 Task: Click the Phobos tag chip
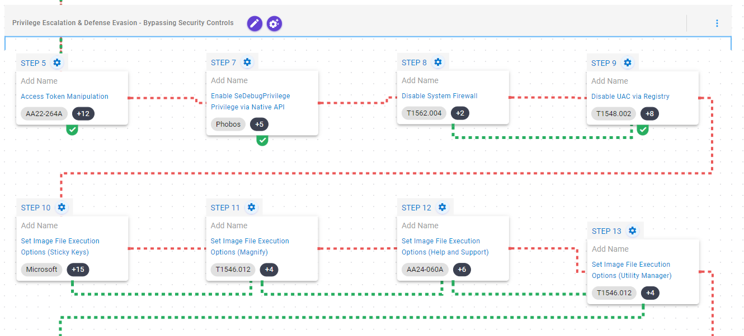pos(228,124)
